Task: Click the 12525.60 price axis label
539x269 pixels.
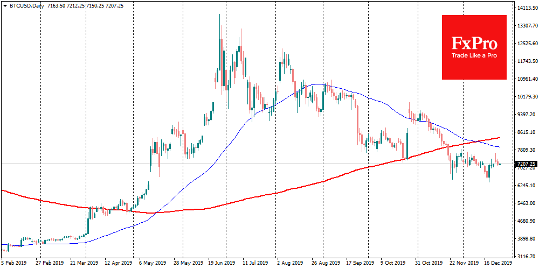Action: (527, 44)
